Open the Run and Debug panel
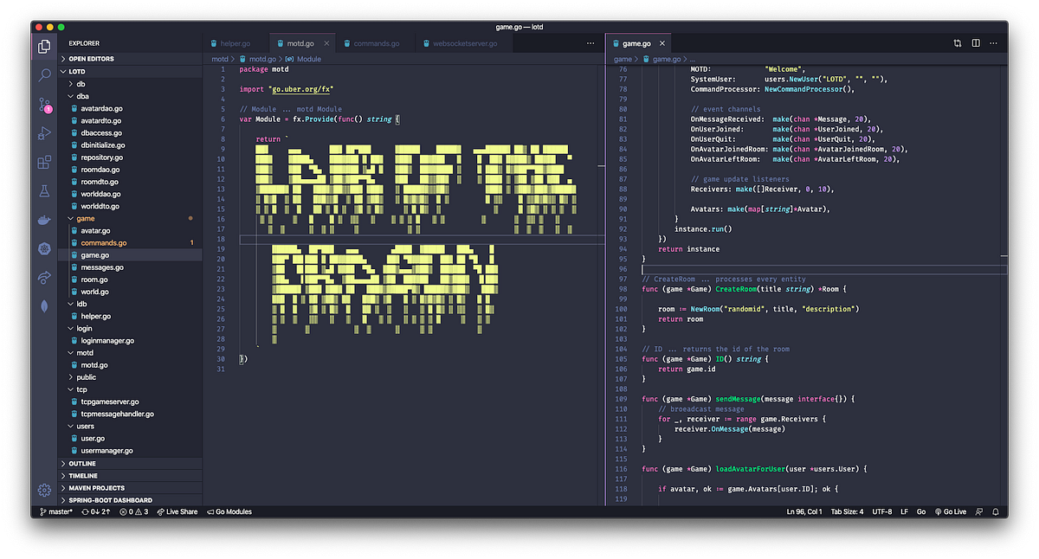This screenshot has width=1039, height=559. (x=43, y=132)
